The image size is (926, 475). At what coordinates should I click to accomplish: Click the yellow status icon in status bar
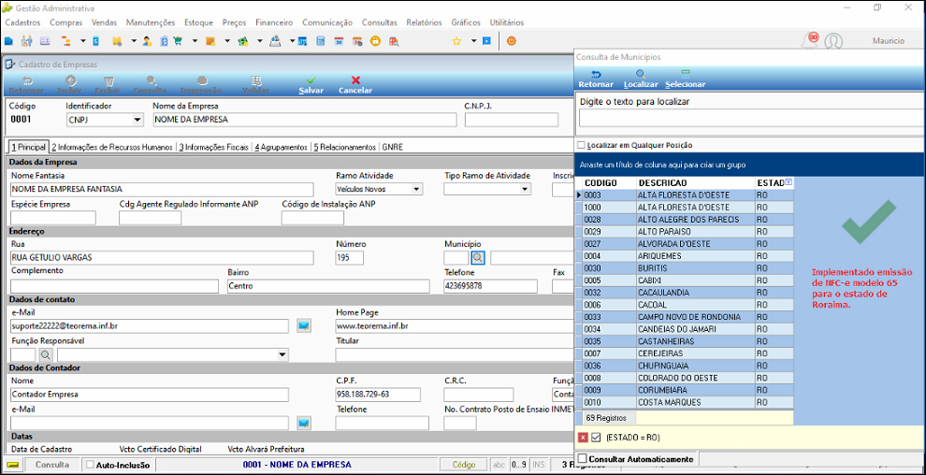13,465
